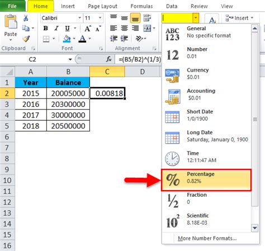Image resolution: width=265 pixels, height=251 pixels.
Task: Activate the Format Painter brush
Action: tap(26, 39)
